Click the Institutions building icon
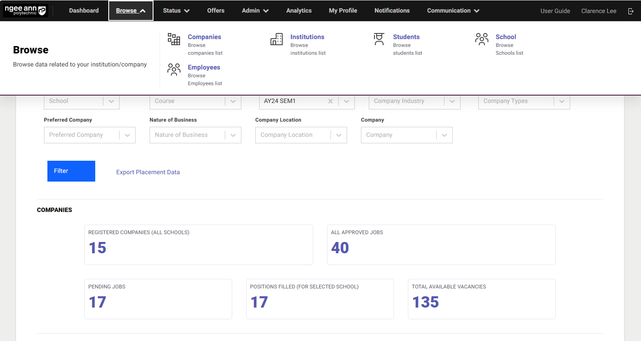 (277, 39)
